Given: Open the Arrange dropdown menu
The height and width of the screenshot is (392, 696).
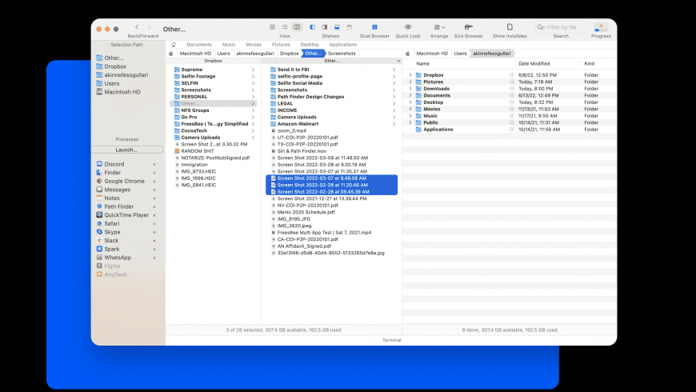Looking at the screenshot, I should [438, 27].
